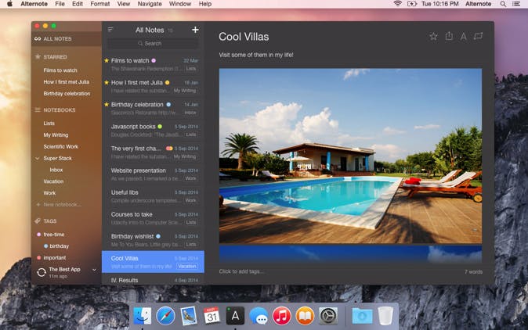Open the Birthday wishlist note

pyautogui.click(x=153, y=240)
